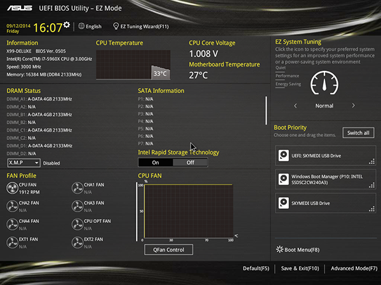
Task: Click the DIMM_D2 N/A row
Action: 21,153
